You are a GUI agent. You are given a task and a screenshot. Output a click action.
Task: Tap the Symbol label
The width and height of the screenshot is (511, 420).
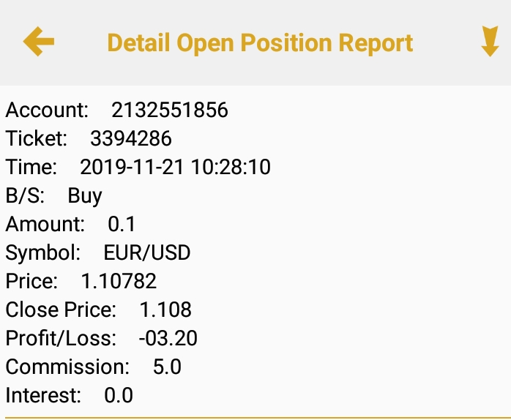coord(43,253)
